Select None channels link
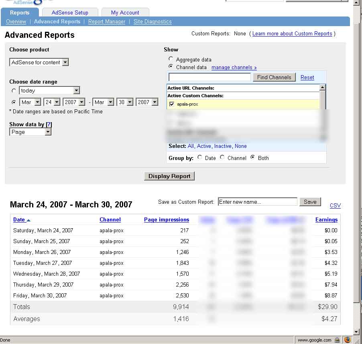This screenshot has height=344, width=362. pos(240,146)
